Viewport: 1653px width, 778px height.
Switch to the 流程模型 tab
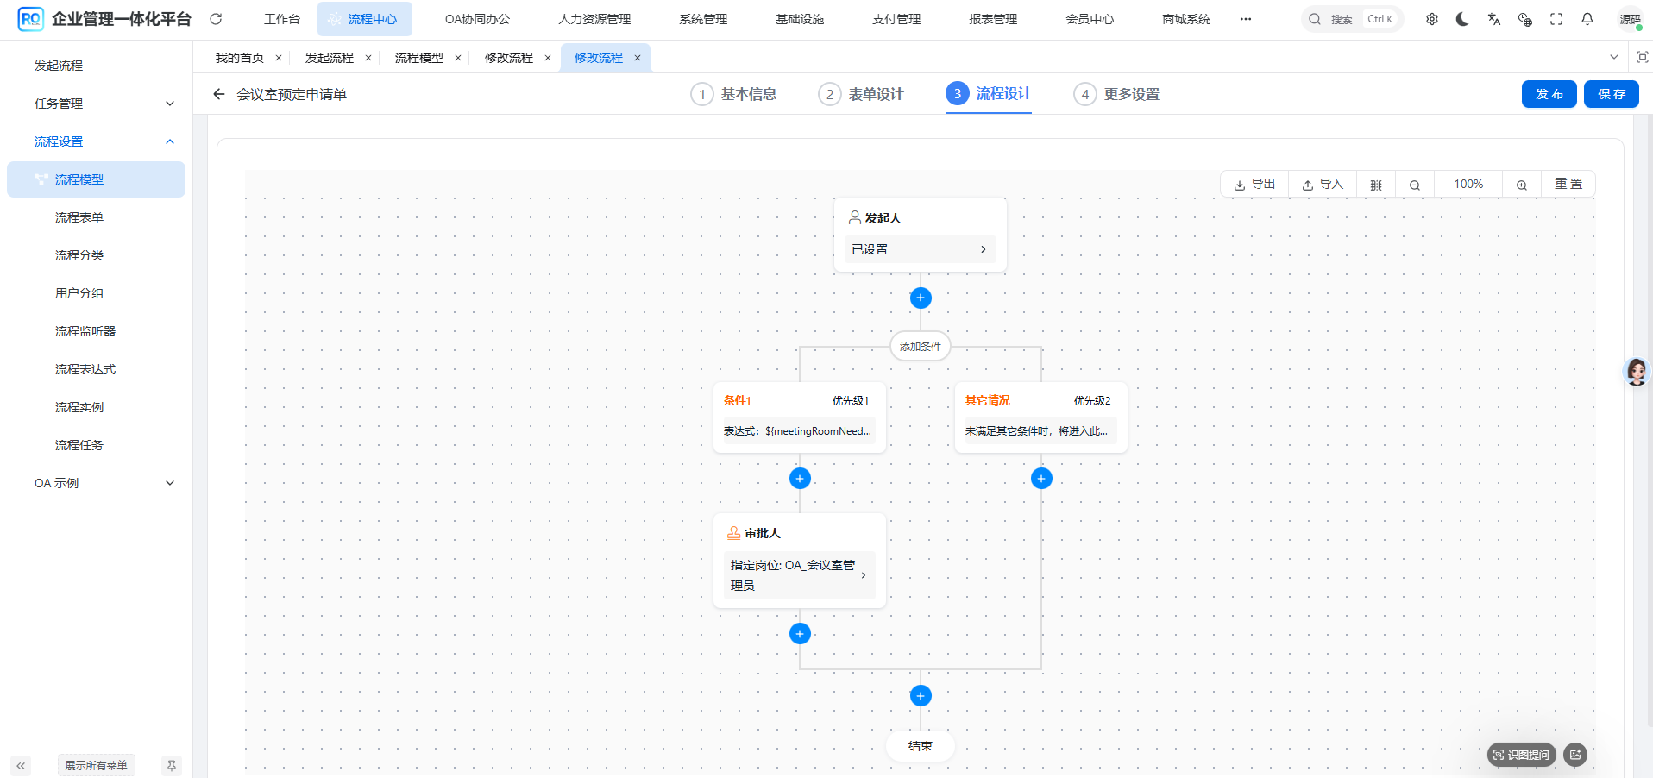point(420,57)
